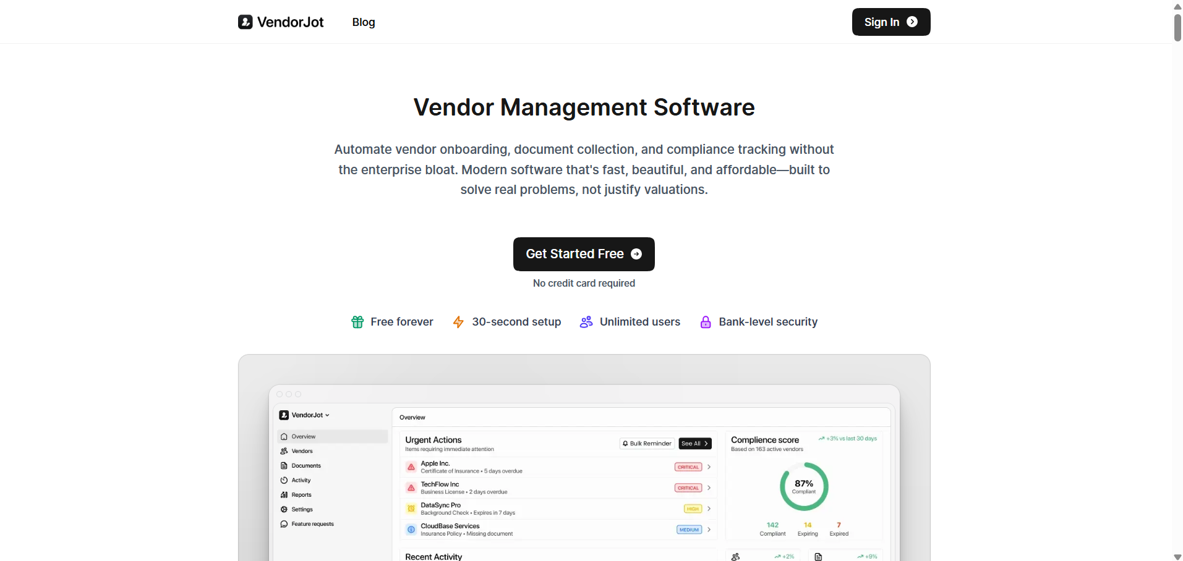The height and width of the screenshot is (561, 1183).
Task: Click the VendorJot logo icon in header
Action: 246,22
